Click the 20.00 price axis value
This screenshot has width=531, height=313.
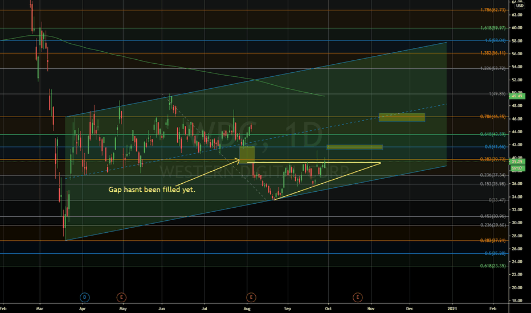[x=517, y=288]
